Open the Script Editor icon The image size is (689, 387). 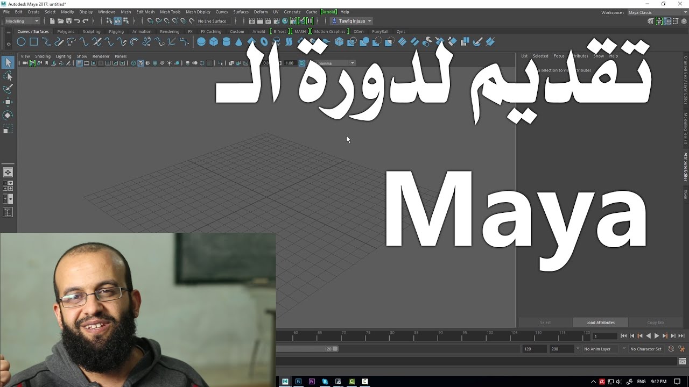682,362
